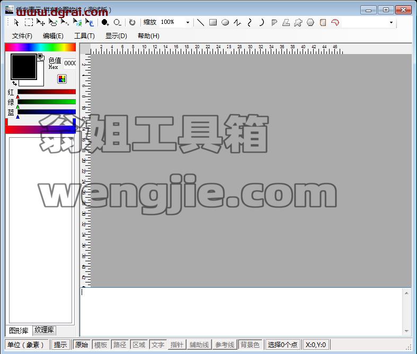Toggle the 辅助线 status button
This screenshot has height=354, width=417.
pyautogui.click(x=199, y=344)
